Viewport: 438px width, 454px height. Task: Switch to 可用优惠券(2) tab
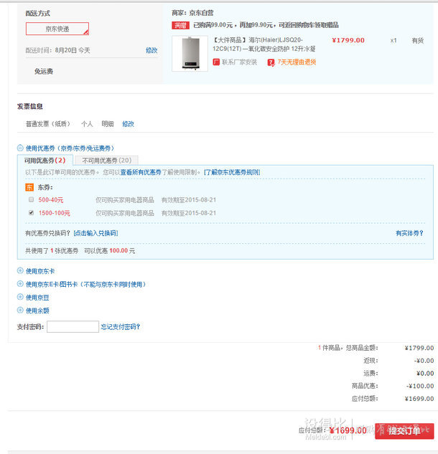45,161
